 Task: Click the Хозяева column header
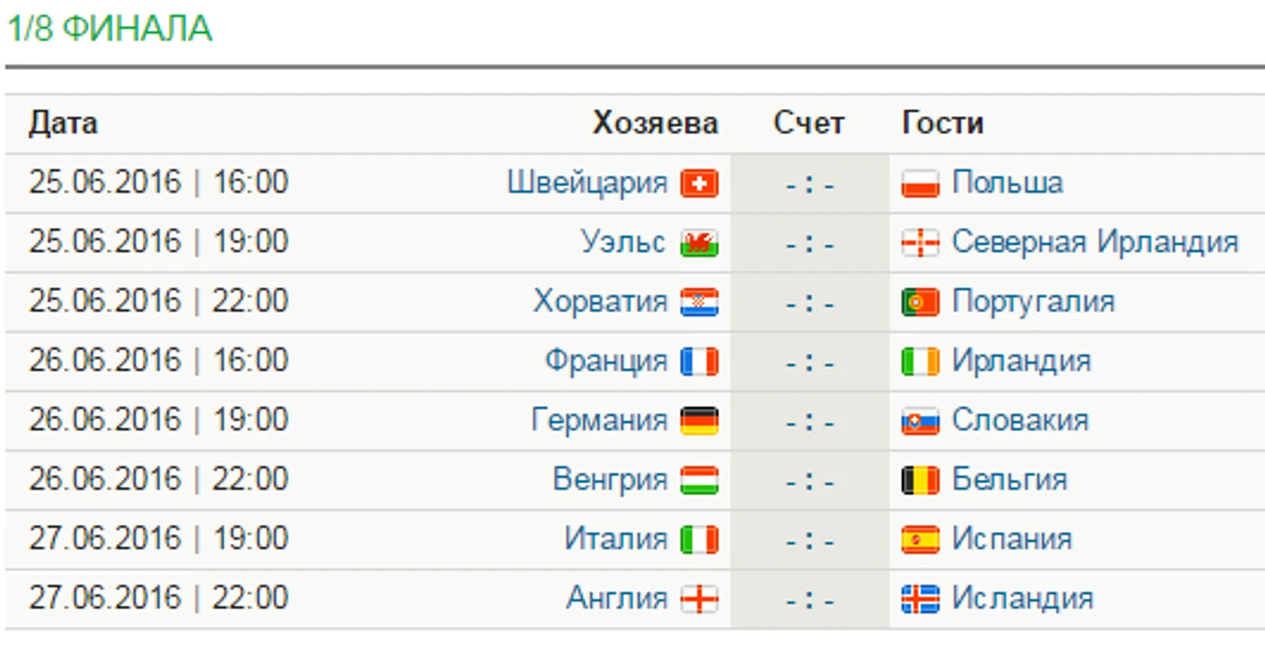[x=654, y=123]
